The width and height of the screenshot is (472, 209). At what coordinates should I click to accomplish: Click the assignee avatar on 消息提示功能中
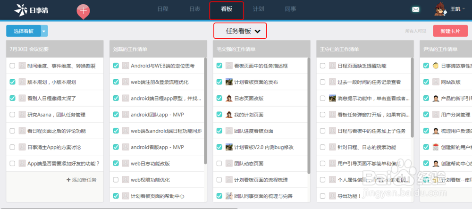332,98
